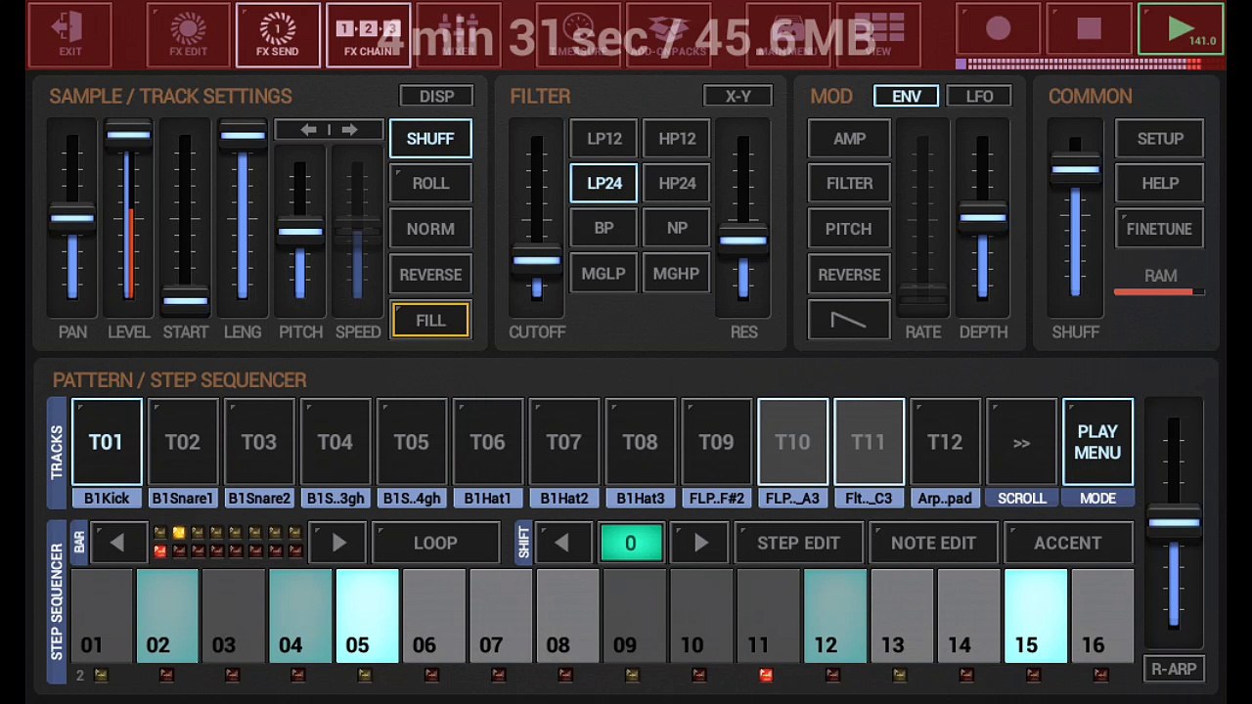The image size is (1252, 704).
Task: Select track T12
Action: pos(945,442)
